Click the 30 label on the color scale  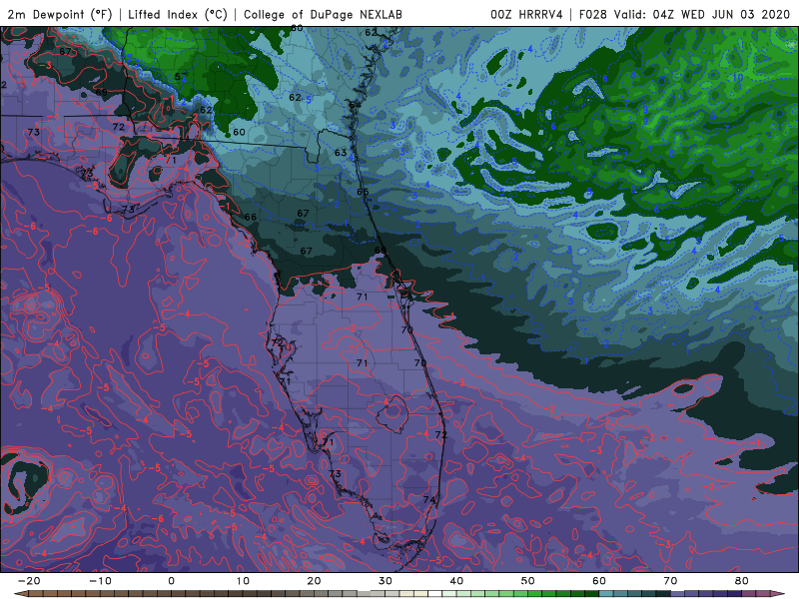coord(386,581)
